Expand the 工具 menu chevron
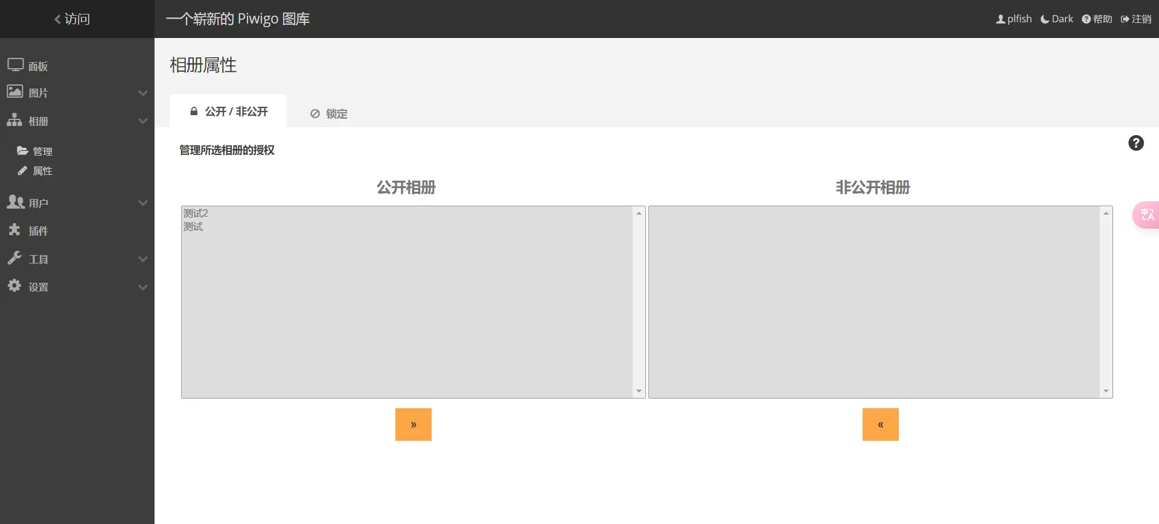The height and width of the screenshot is (524, 1159). pos(142,259)
